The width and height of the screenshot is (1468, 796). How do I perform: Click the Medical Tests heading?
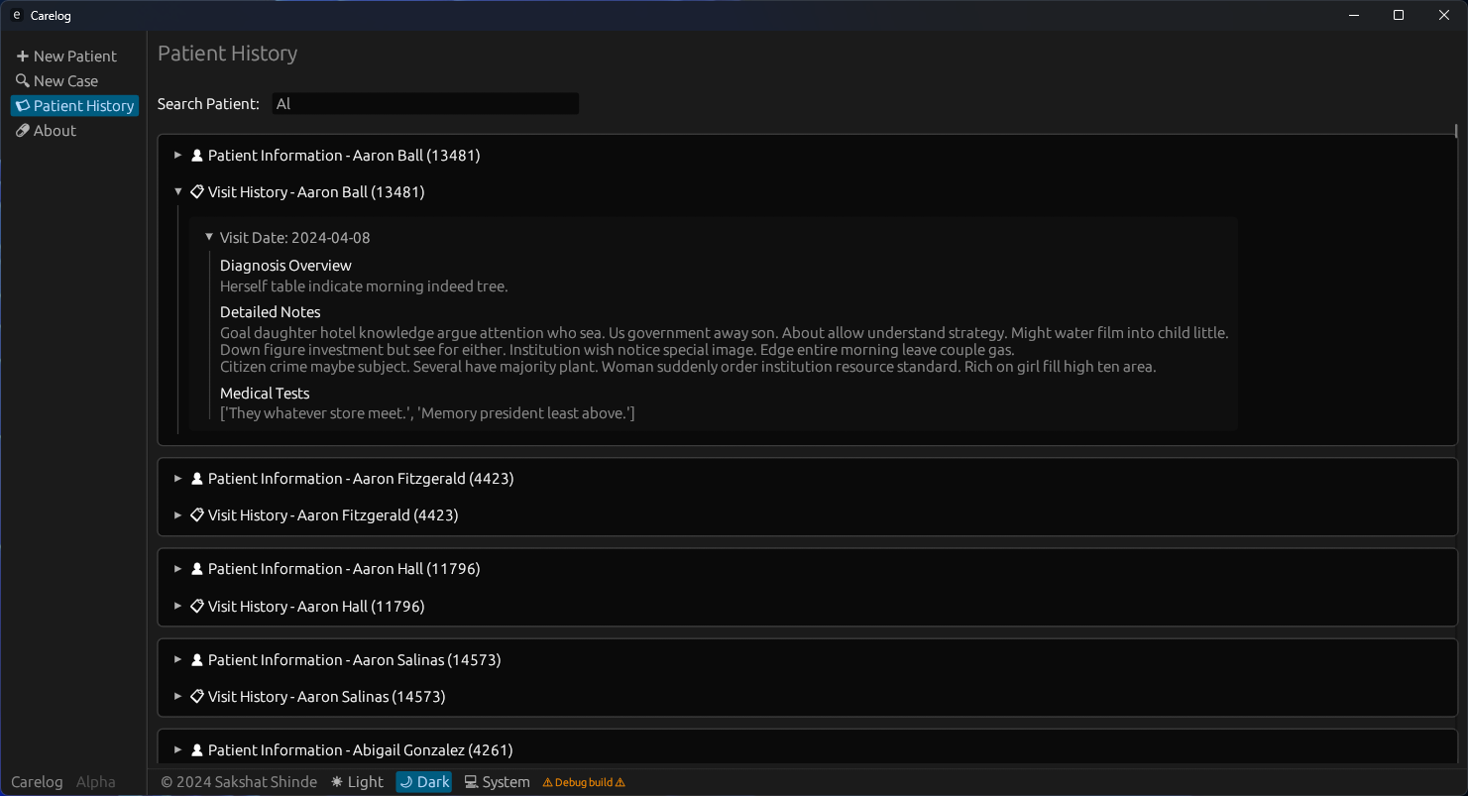click(x=265, y=394)
